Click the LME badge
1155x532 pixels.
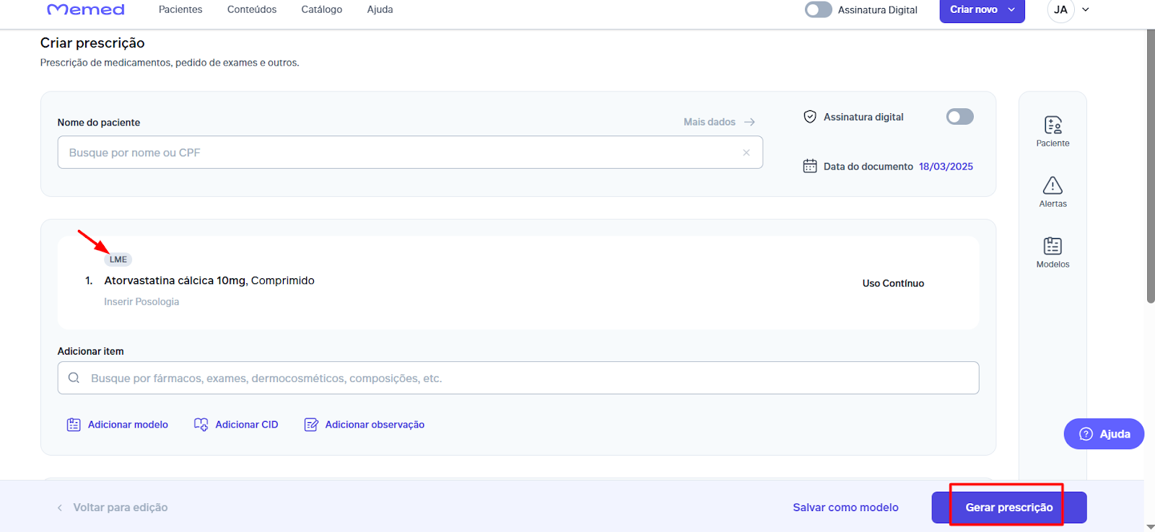click(118, 260)
